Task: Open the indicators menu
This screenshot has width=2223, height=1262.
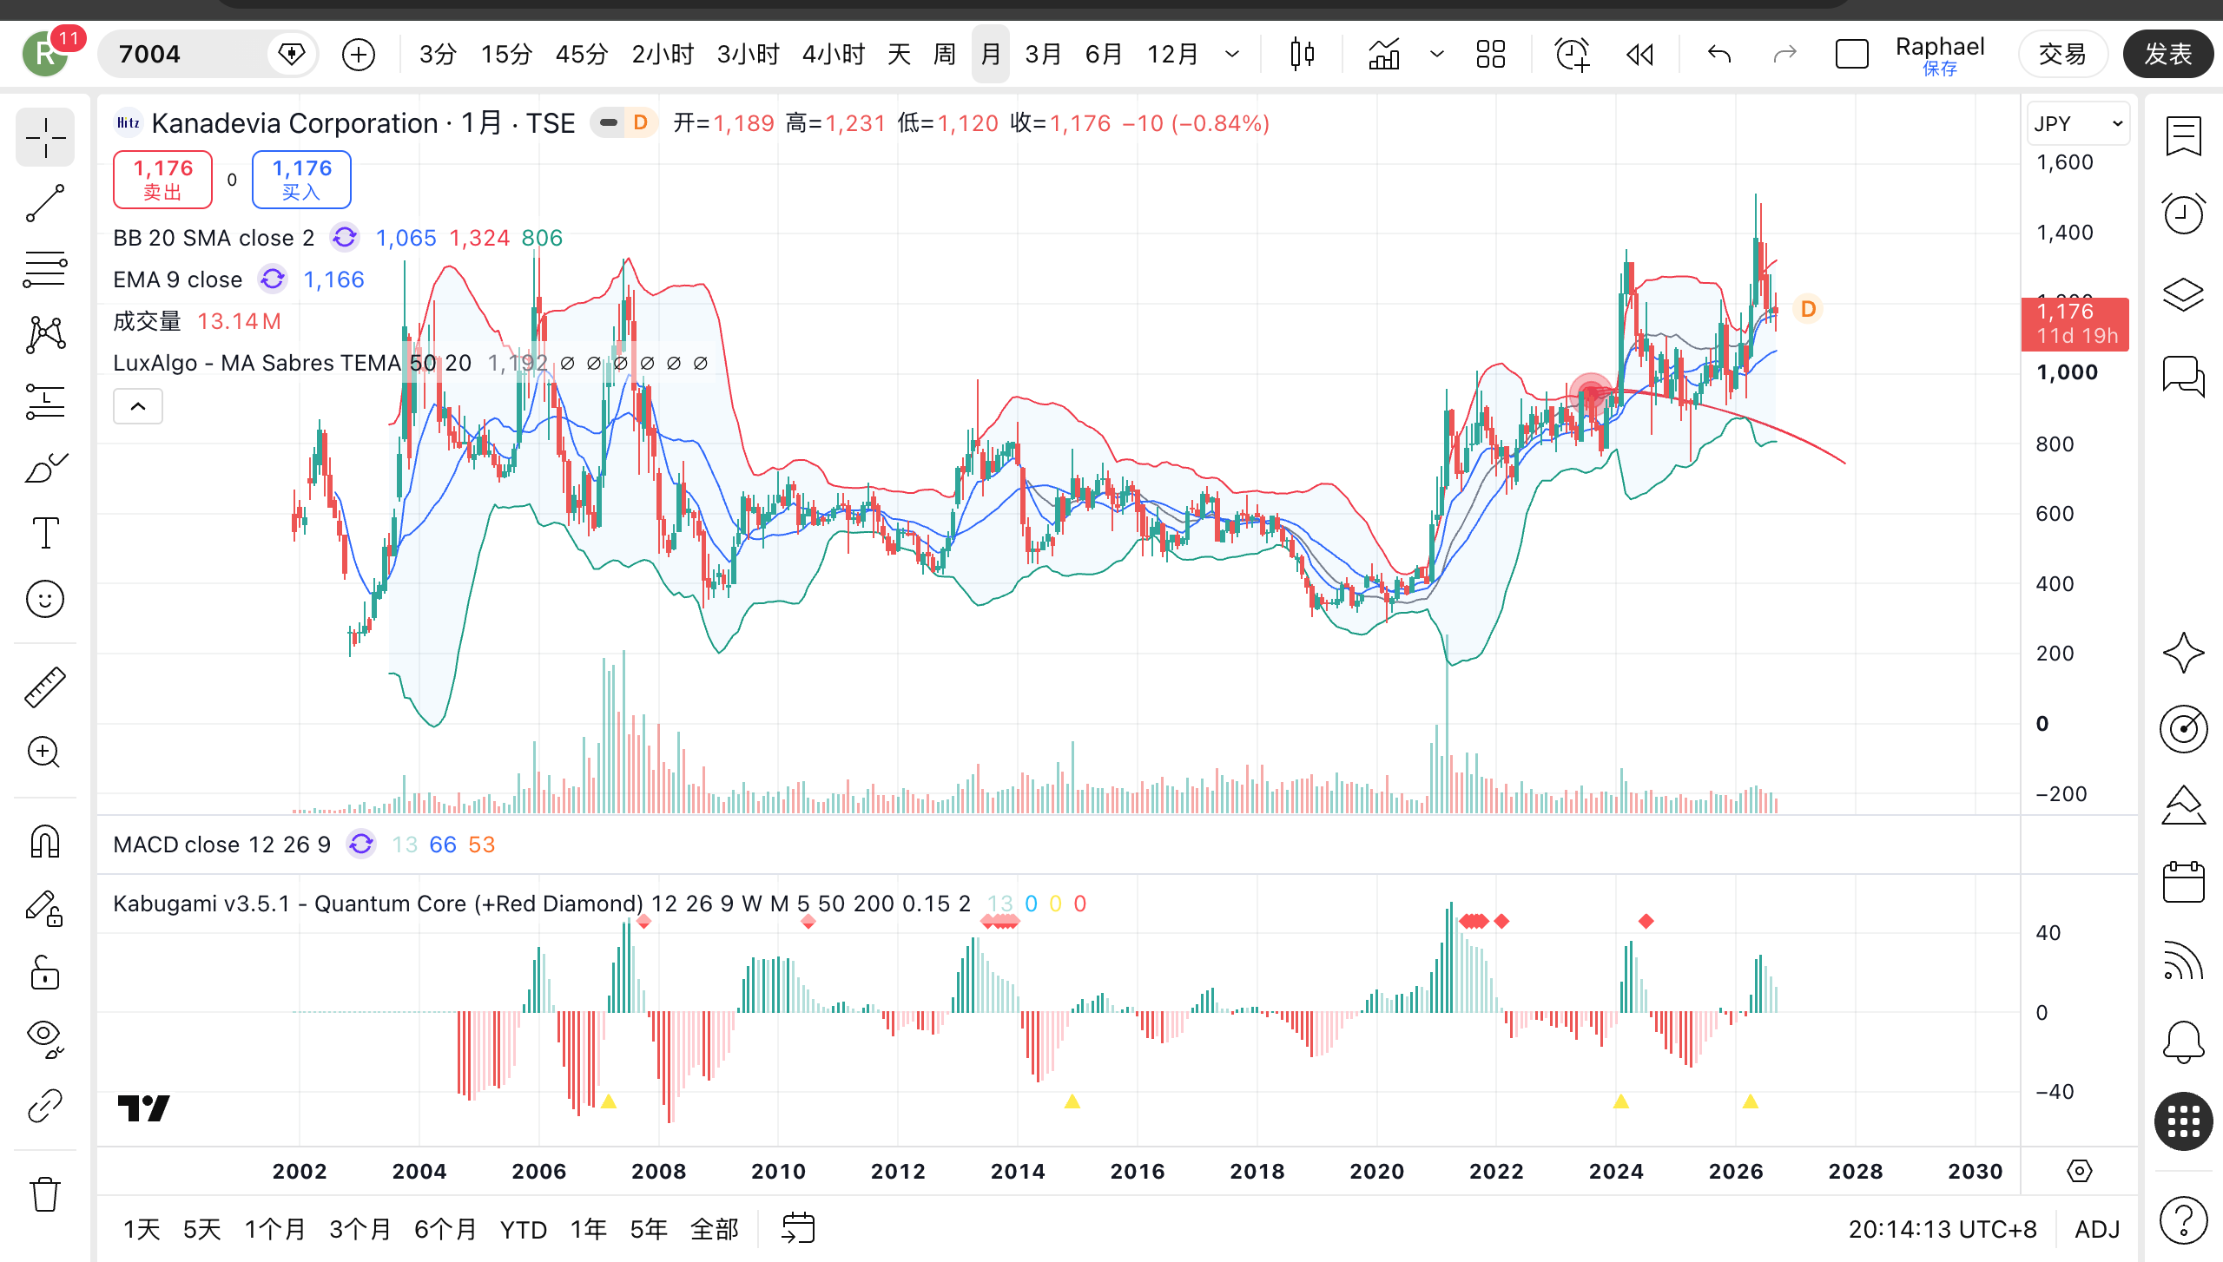Action: point(1384,54)
